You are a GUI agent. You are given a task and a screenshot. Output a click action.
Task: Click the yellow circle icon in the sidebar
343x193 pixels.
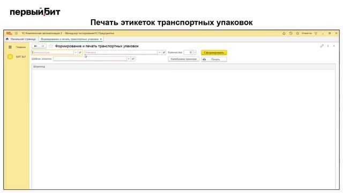pos(10,57)
